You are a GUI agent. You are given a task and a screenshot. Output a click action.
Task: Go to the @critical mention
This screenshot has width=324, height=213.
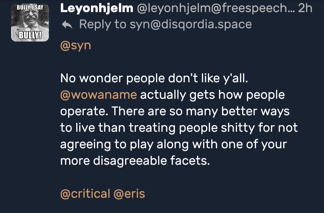(85, 194)
